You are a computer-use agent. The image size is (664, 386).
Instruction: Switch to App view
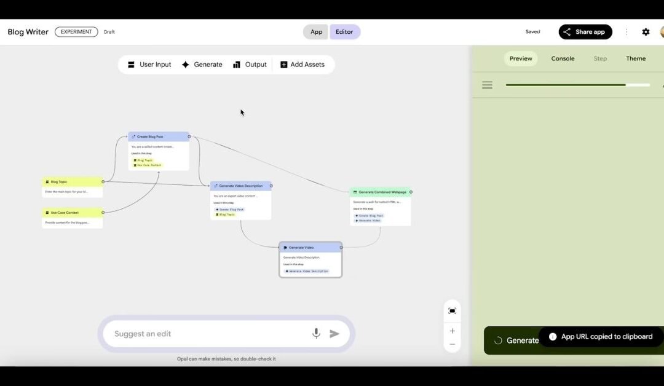[x=315, y=31]
